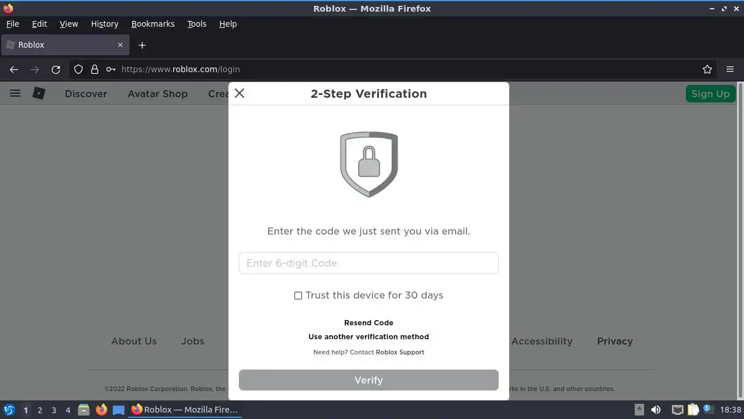Screen dimensions: 744x419
Task: Open the View menu
Action: (x=69, y=24)
